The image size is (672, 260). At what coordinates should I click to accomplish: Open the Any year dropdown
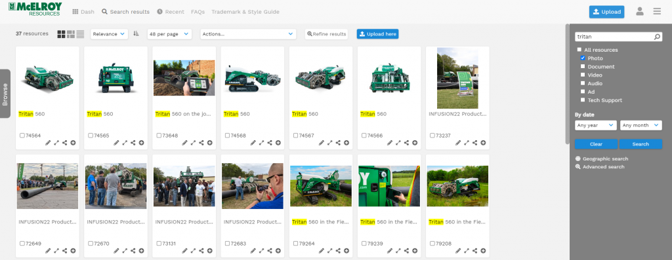[x=596, y=125]
